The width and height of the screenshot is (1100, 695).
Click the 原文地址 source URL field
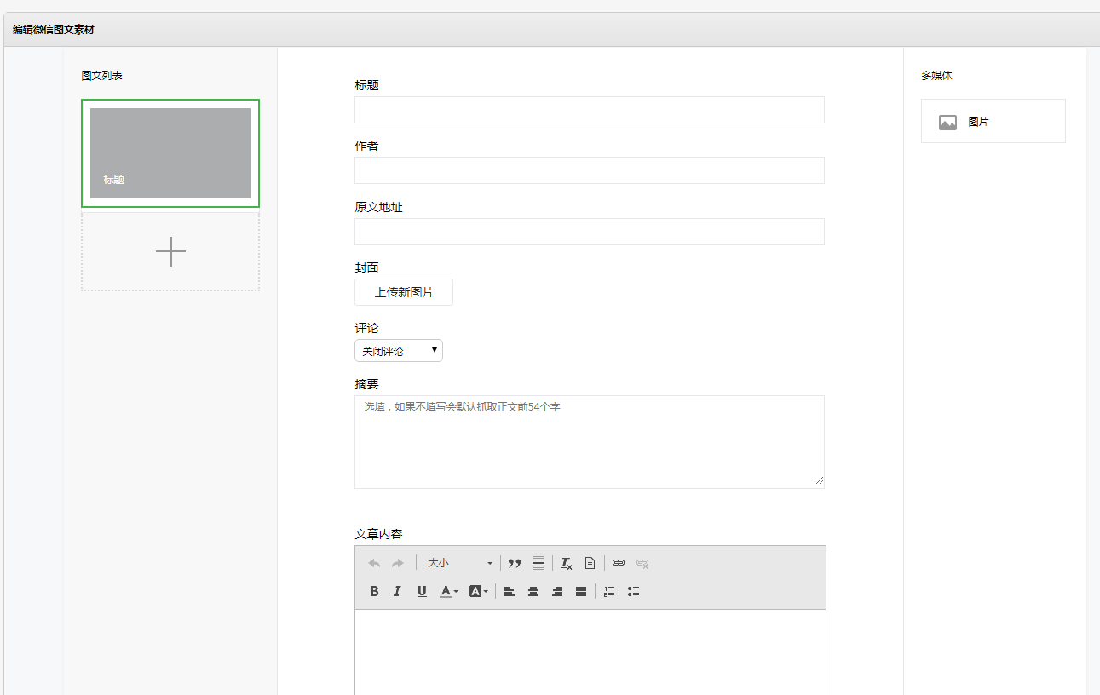tap(590, 232)
